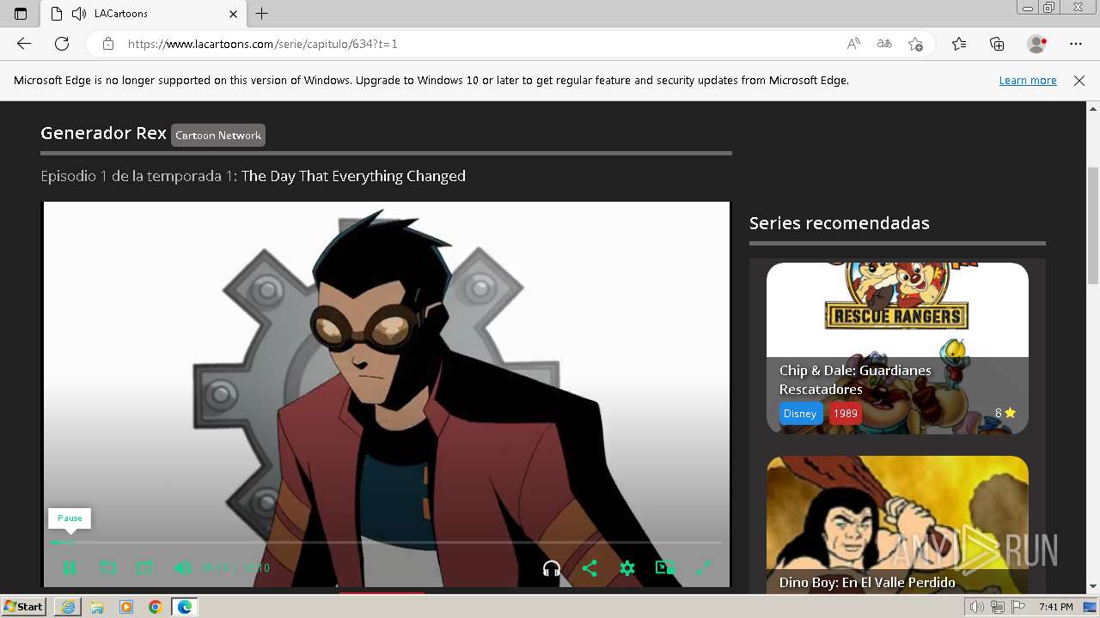Open Dino Boy: En El Valle Perdido
Screen dimensions: 1100x618
pyautogui.click(x=867, y=582)
